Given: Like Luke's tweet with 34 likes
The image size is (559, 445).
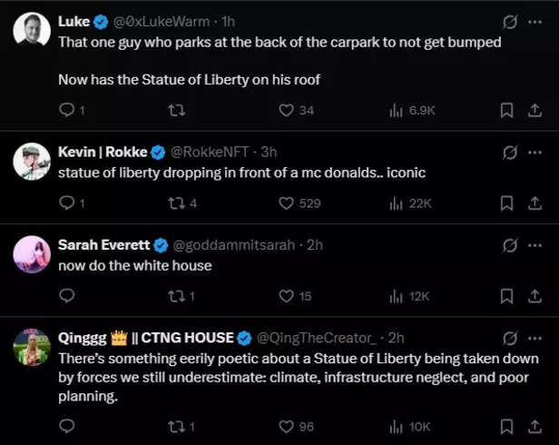Looking at the screenshot, I should click(287, 110).
